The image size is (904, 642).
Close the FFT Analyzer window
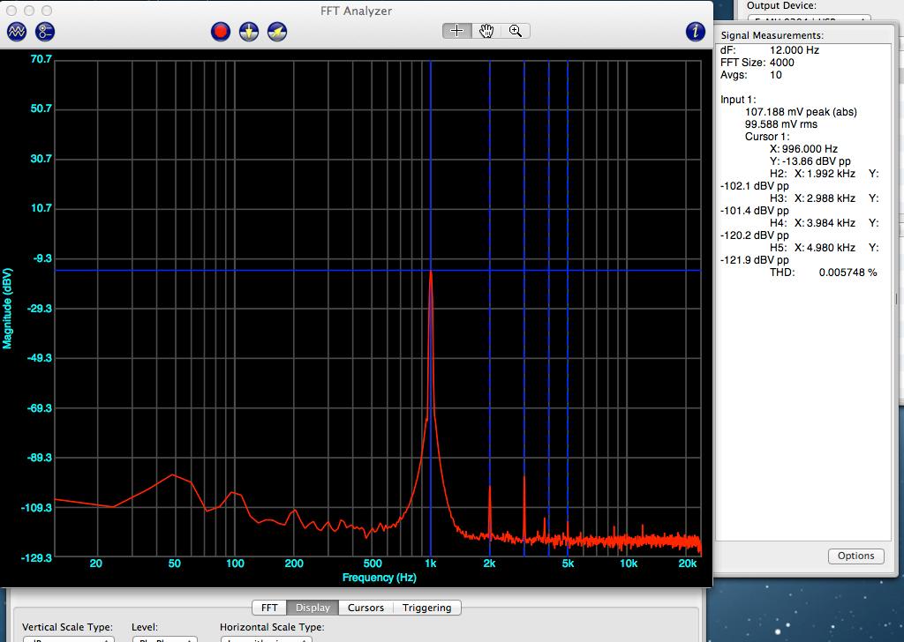(x=11, y=11)
